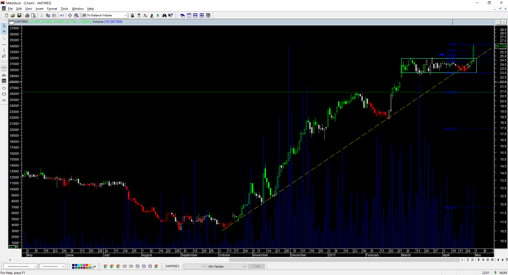Click the green dollar sign icon
Screen dimensions: 508x275
[x=158, y=16]
